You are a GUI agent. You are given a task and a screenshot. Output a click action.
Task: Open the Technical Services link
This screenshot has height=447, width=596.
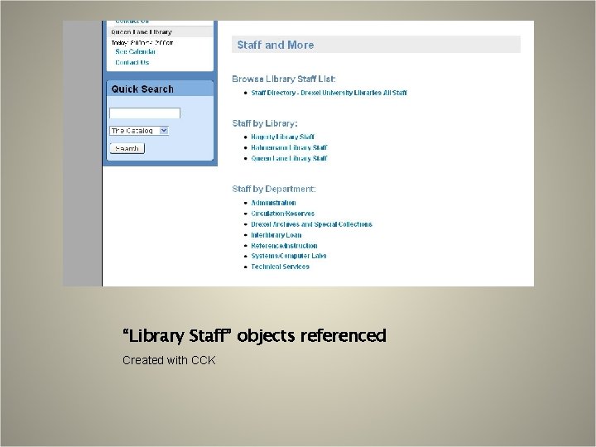(x=280, y=267)
